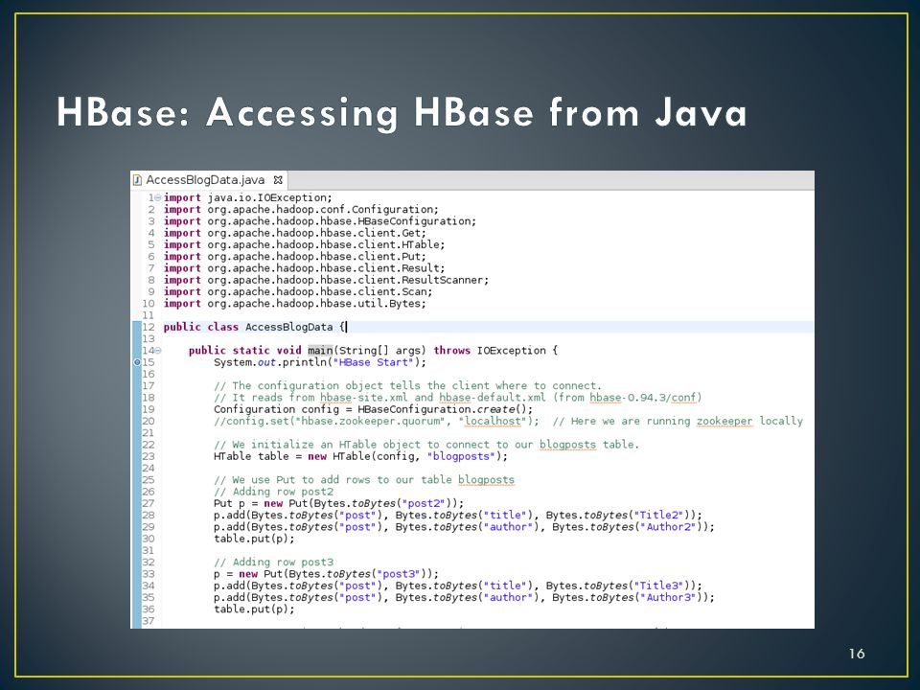Click the slide page number 16

coord(857,653)
